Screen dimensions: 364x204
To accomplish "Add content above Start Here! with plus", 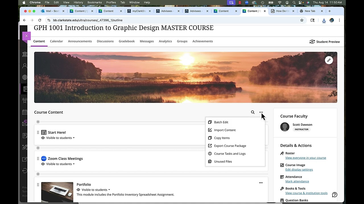I will [38, 122].
